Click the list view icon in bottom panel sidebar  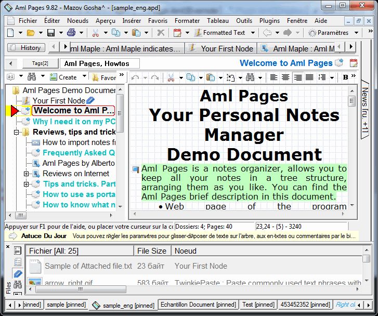(18, 262)
